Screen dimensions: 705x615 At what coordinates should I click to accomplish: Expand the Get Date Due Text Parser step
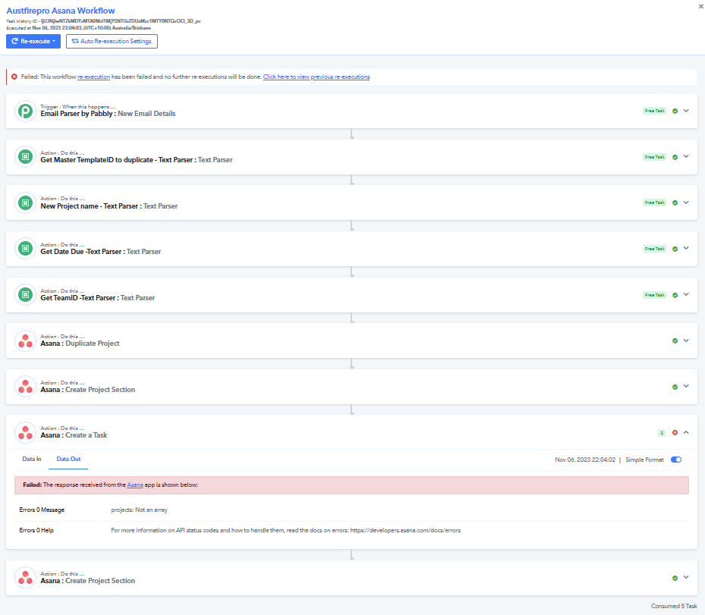pos(686,248)
